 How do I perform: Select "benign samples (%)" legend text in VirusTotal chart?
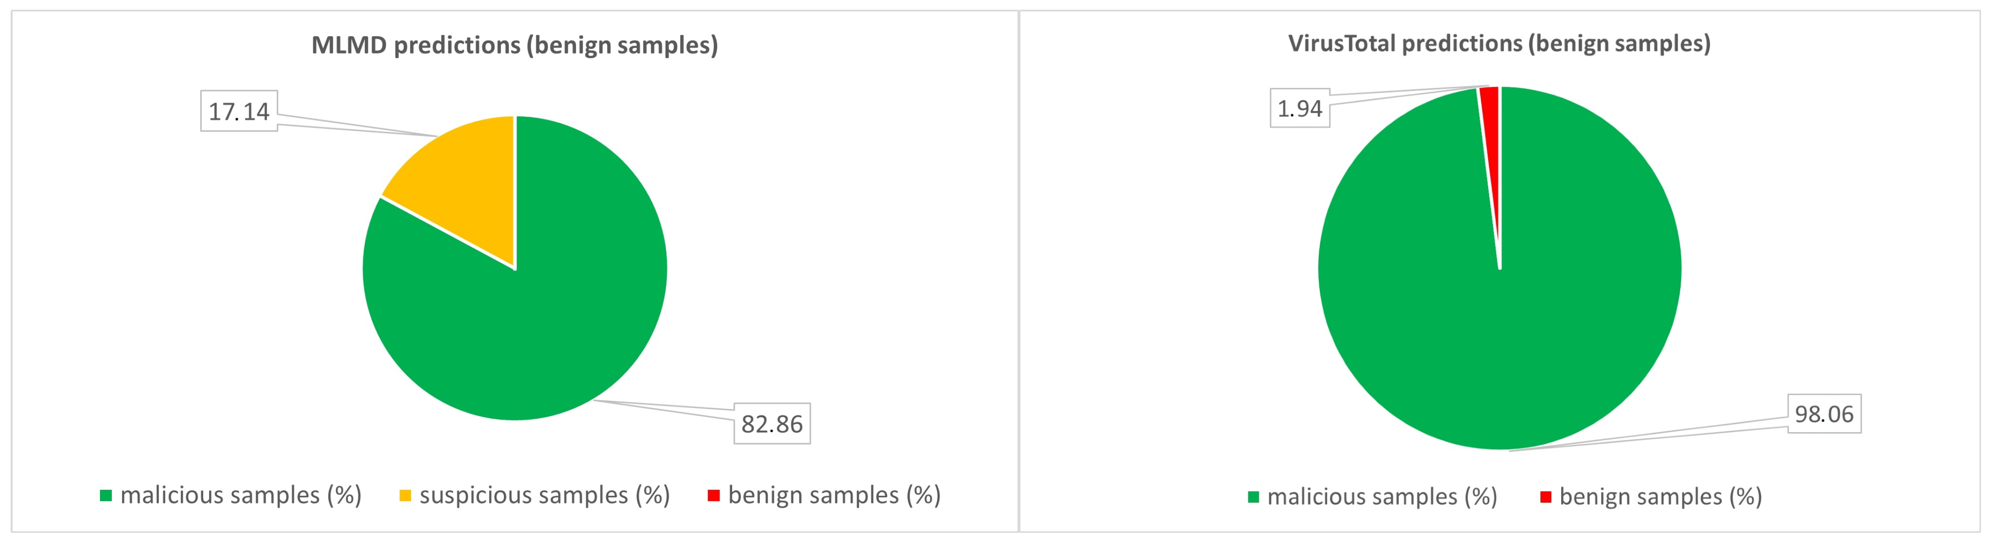coord(1660,497)
